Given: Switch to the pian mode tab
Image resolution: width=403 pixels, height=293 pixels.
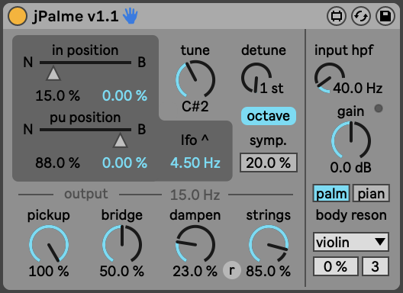Looking at the screenshot, I should pyautogui.click(x=371, y=193).
